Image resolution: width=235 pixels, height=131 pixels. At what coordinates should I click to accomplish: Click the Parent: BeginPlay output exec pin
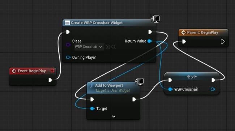[223, 41]
